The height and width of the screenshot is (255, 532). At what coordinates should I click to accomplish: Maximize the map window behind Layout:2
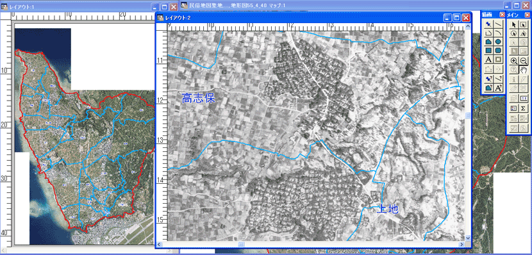click(x=517, y=5)
